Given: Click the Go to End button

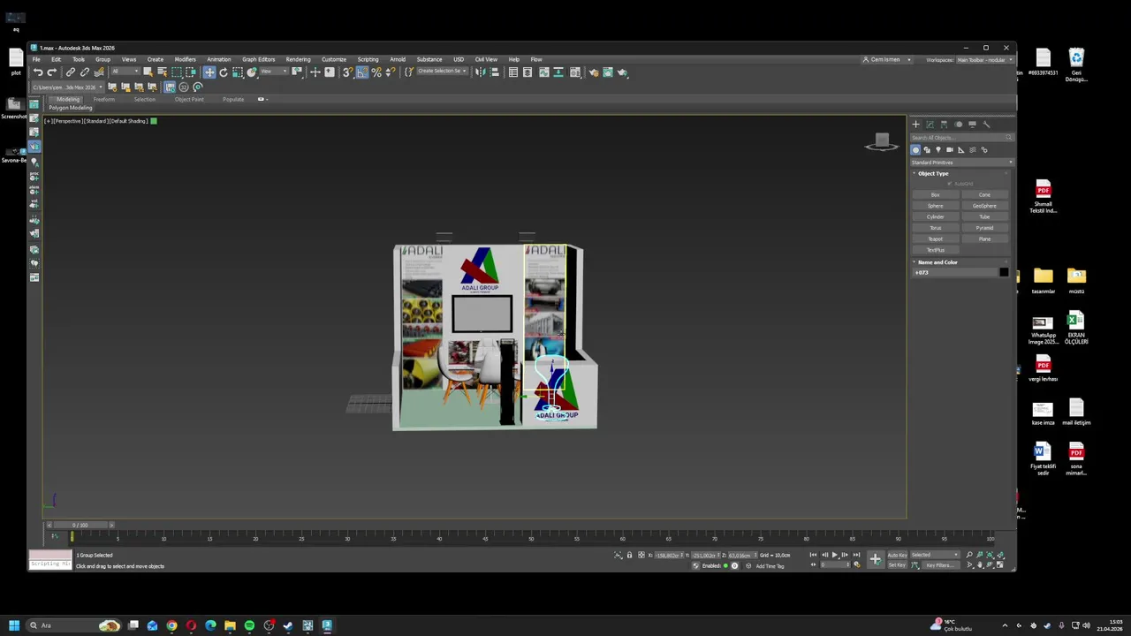Looking at the screenshot, I should coord(856,555).
